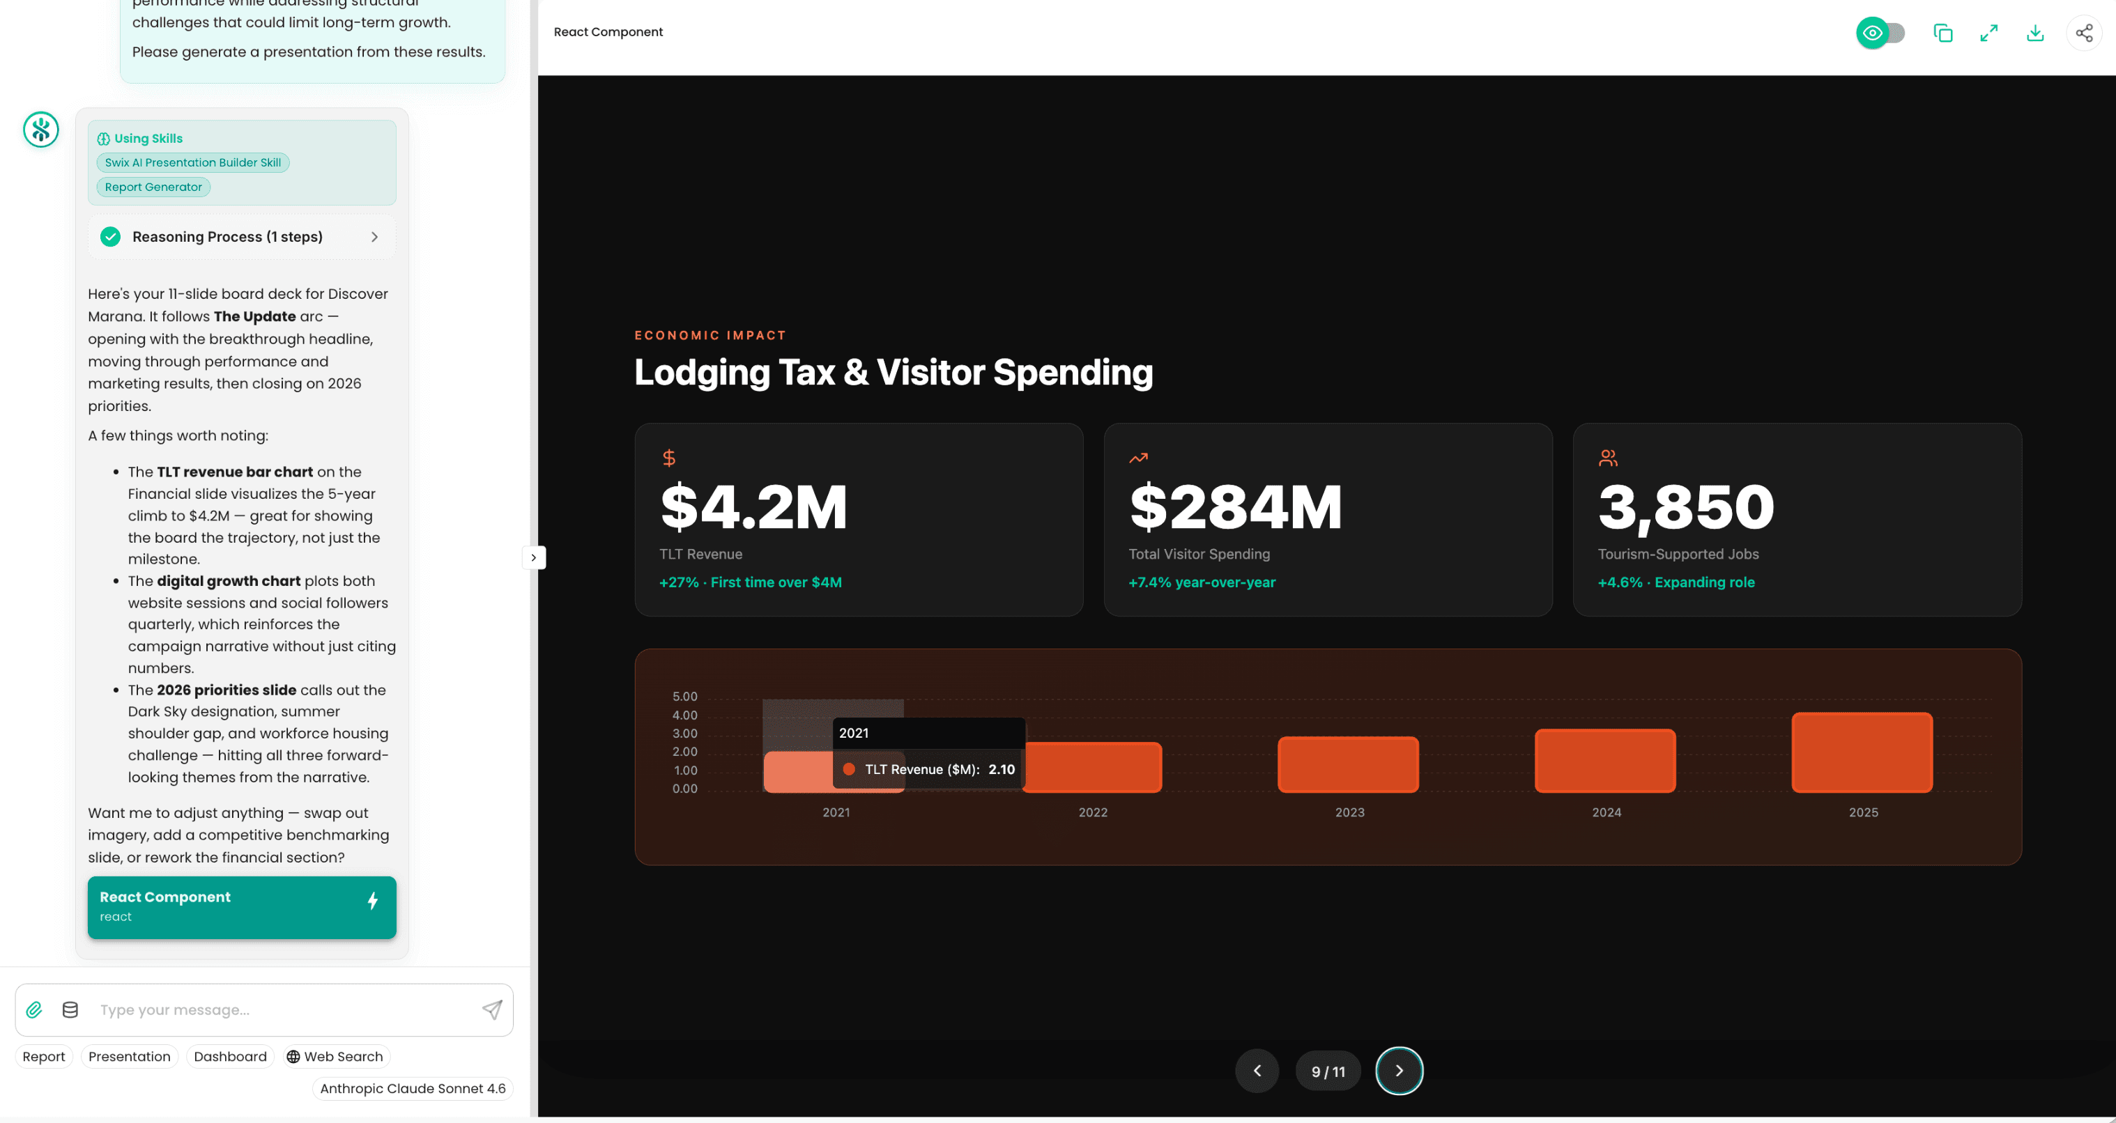The height and width of the screenshot is (1123, 2116).
Task: Click the 9 / 11 slide counter
Action: tap(1328, 1071)
